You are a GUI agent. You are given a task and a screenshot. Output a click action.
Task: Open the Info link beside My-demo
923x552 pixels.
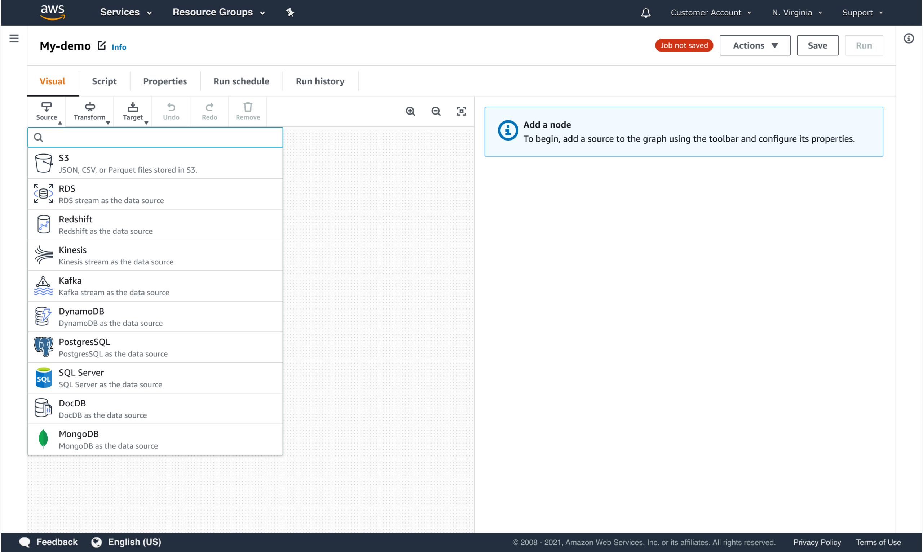point(119,47)
